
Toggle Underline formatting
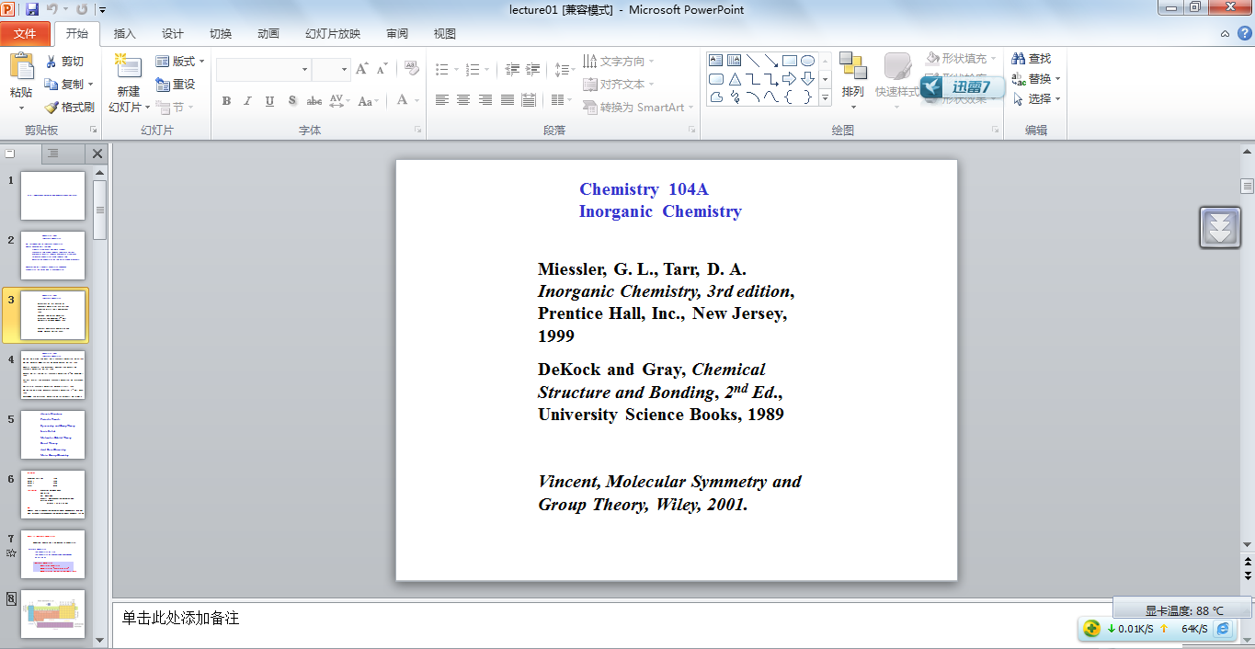click(269, 101)
